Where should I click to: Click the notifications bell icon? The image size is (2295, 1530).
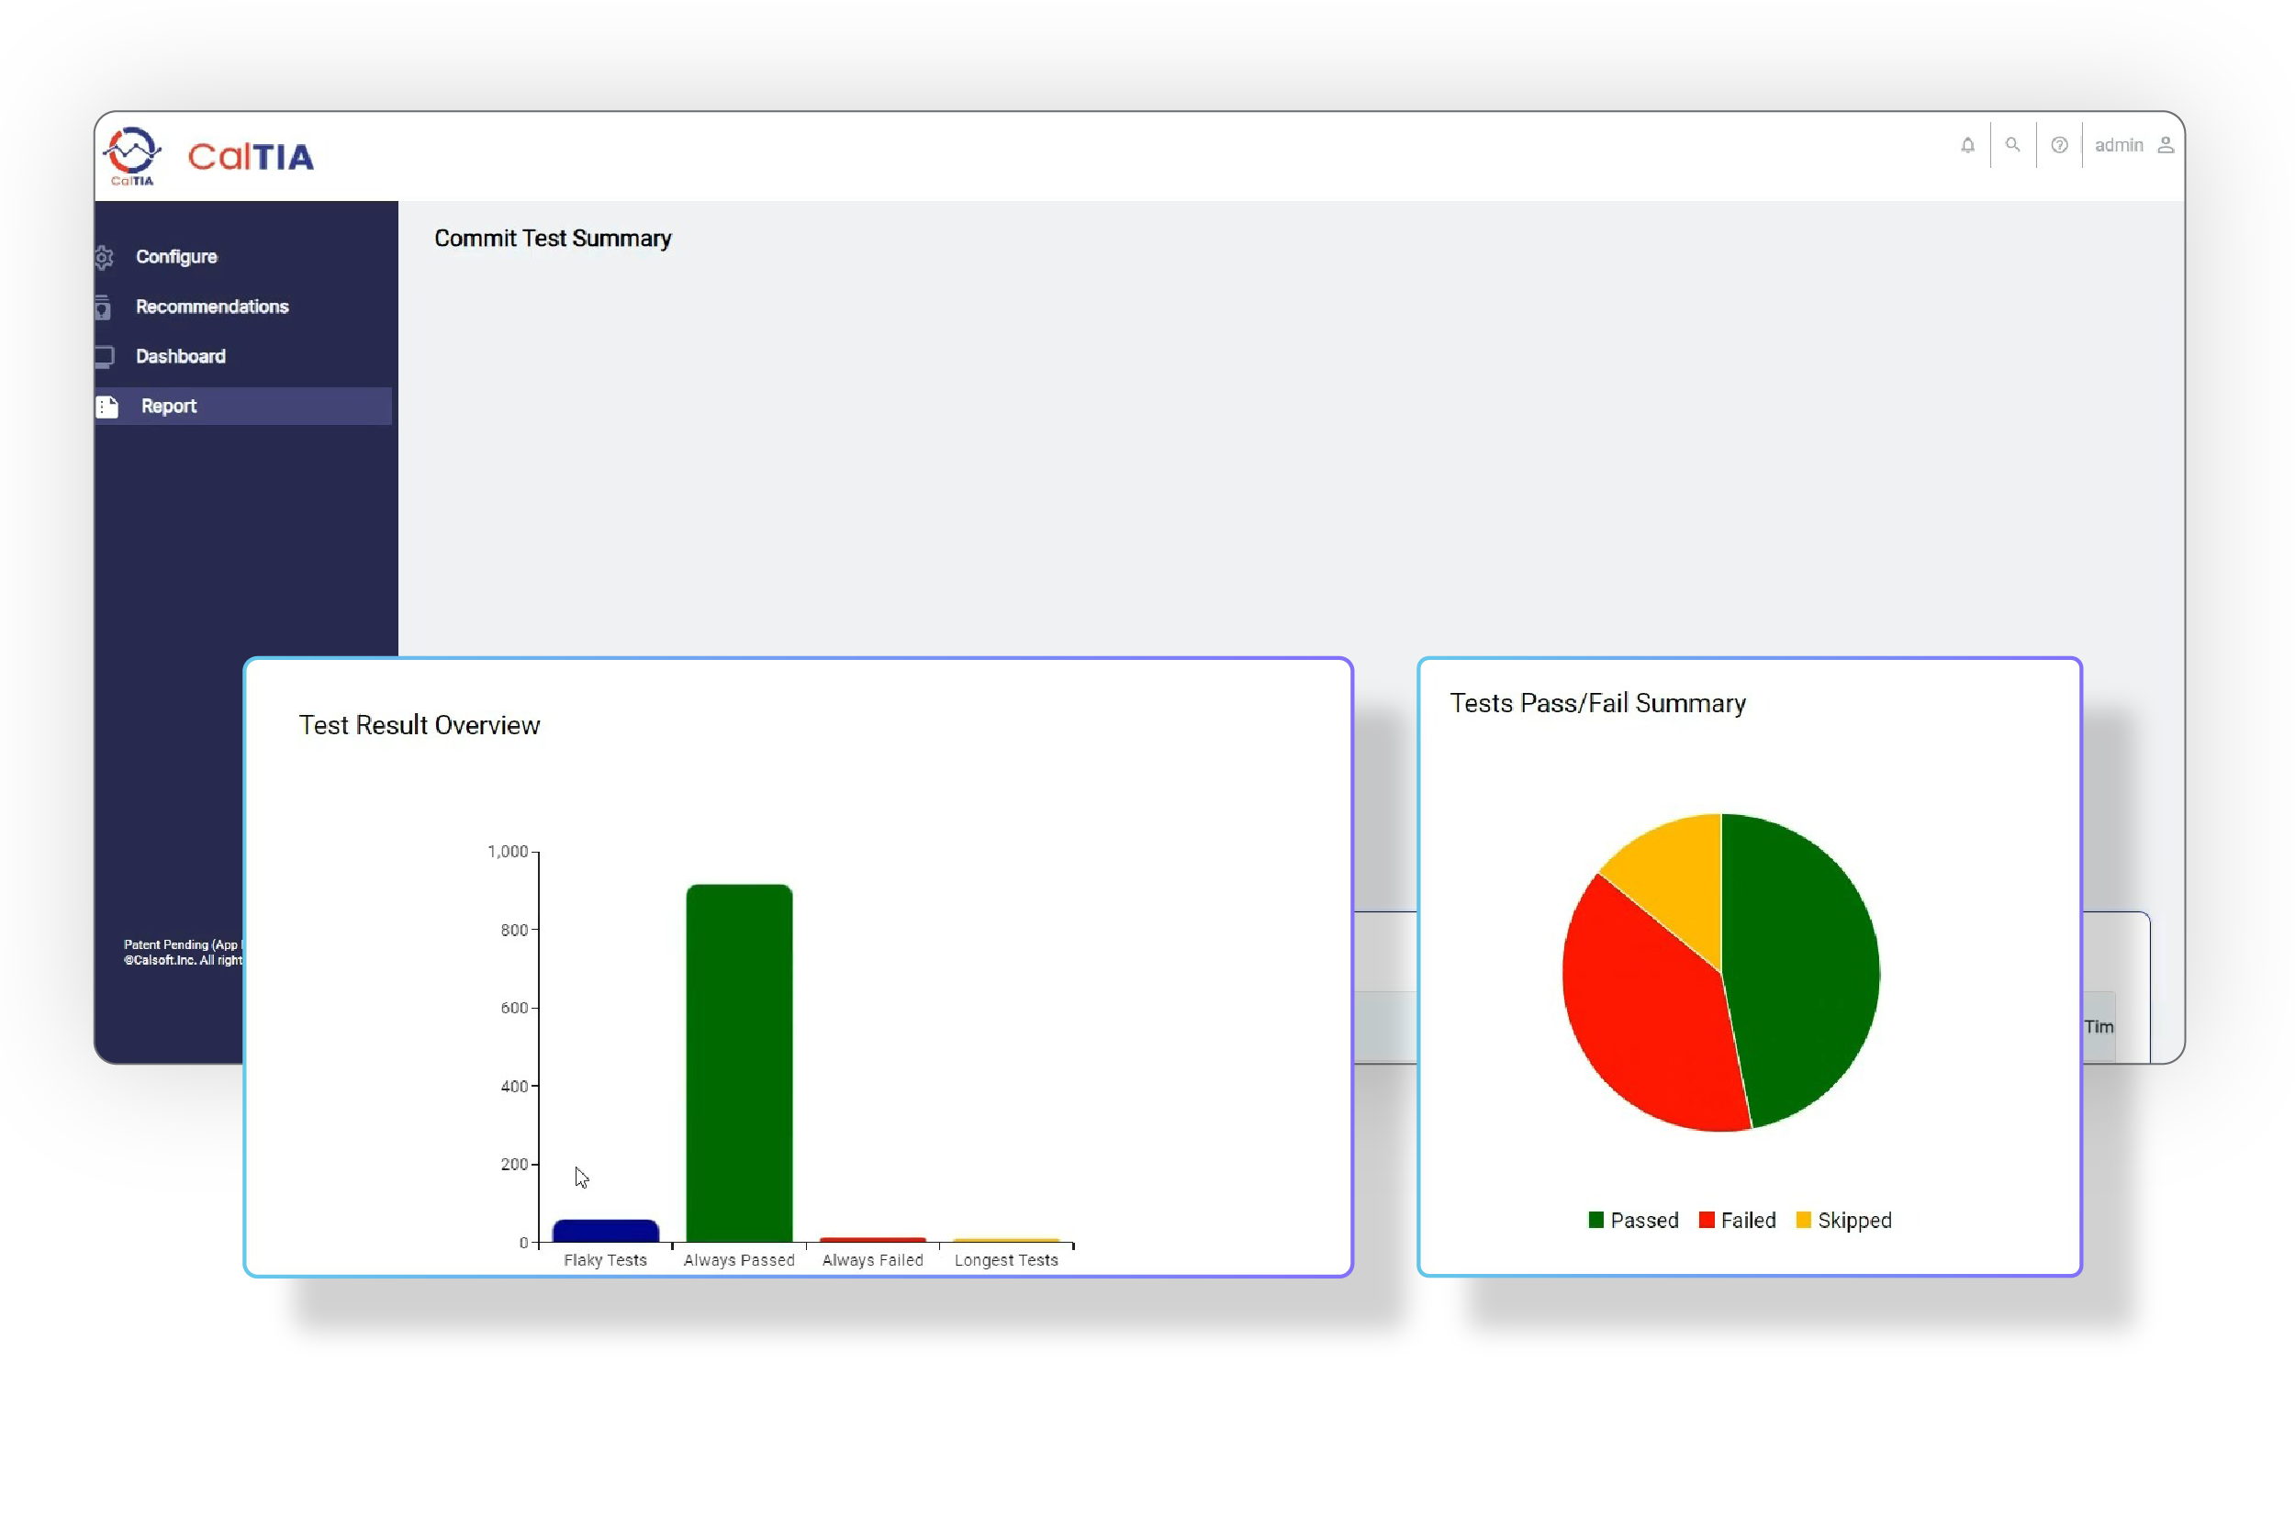coord(1967,145)
